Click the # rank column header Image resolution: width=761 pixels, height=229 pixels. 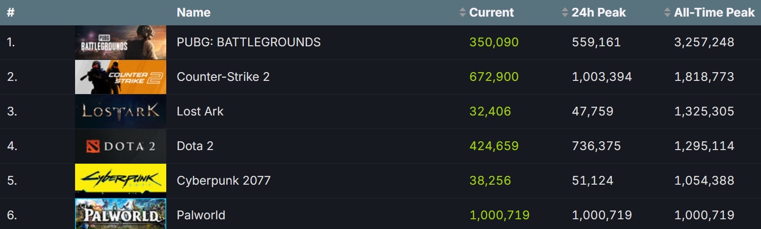click(11, 13)
